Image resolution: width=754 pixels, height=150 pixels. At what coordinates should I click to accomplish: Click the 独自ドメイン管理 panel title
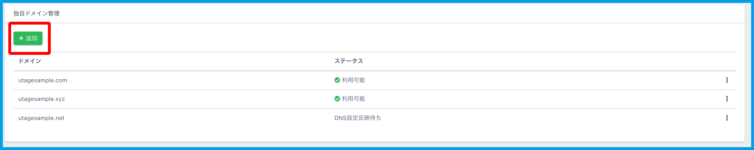click(36, 13)
